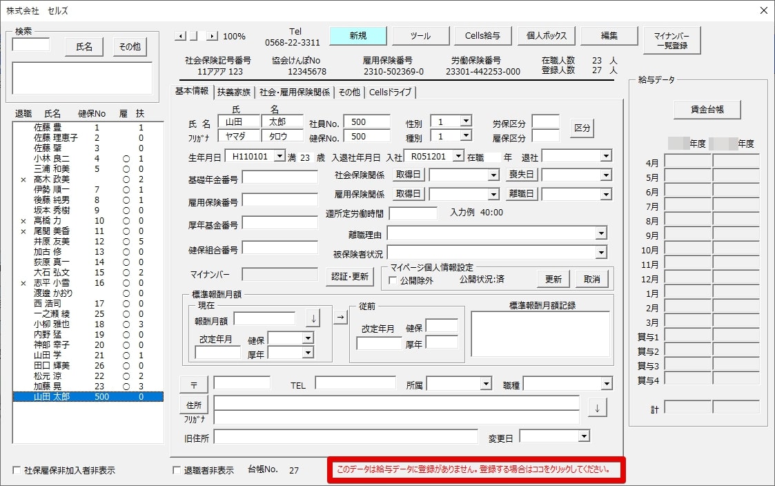Select 佐藤 豊 in employee list
This screenshot has height=486, width=775.
tap(88, 128)
